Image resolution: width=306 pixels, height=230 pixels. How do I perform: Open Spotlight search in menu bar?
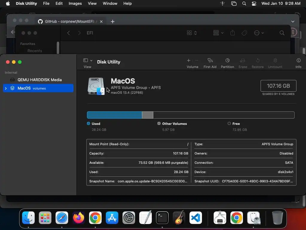244,4
